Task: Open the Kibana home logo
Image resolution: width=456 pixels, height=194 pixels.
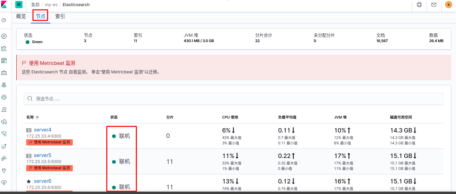Action: coord(4,5)
